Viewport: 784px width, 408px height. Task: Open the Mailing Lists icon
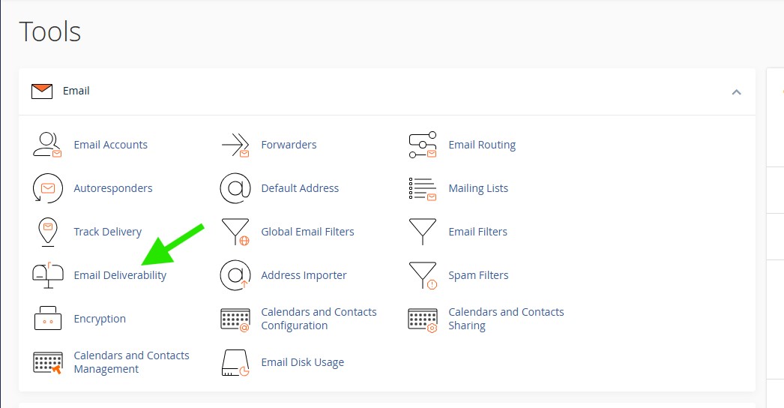click(x=423, y=188)
